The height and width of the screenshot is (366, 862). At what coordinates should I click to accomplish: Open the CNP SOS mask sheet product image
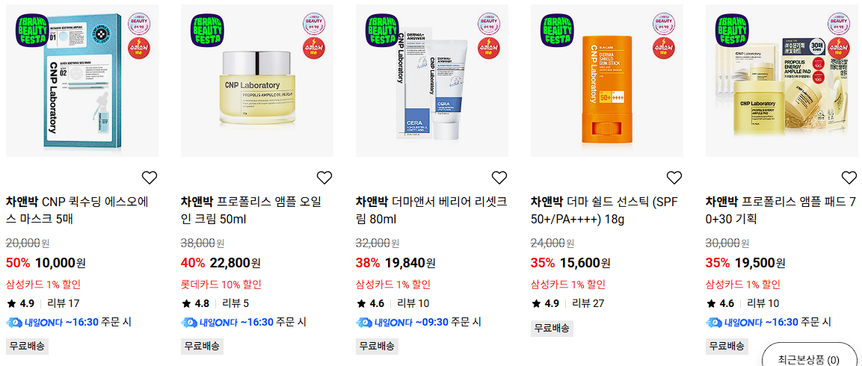pos(82,81)
